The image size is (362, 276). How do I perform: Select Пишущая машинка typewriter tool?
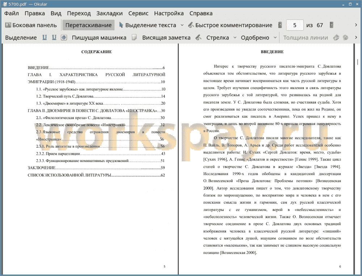pyautogui.click(x=99, y=38)
